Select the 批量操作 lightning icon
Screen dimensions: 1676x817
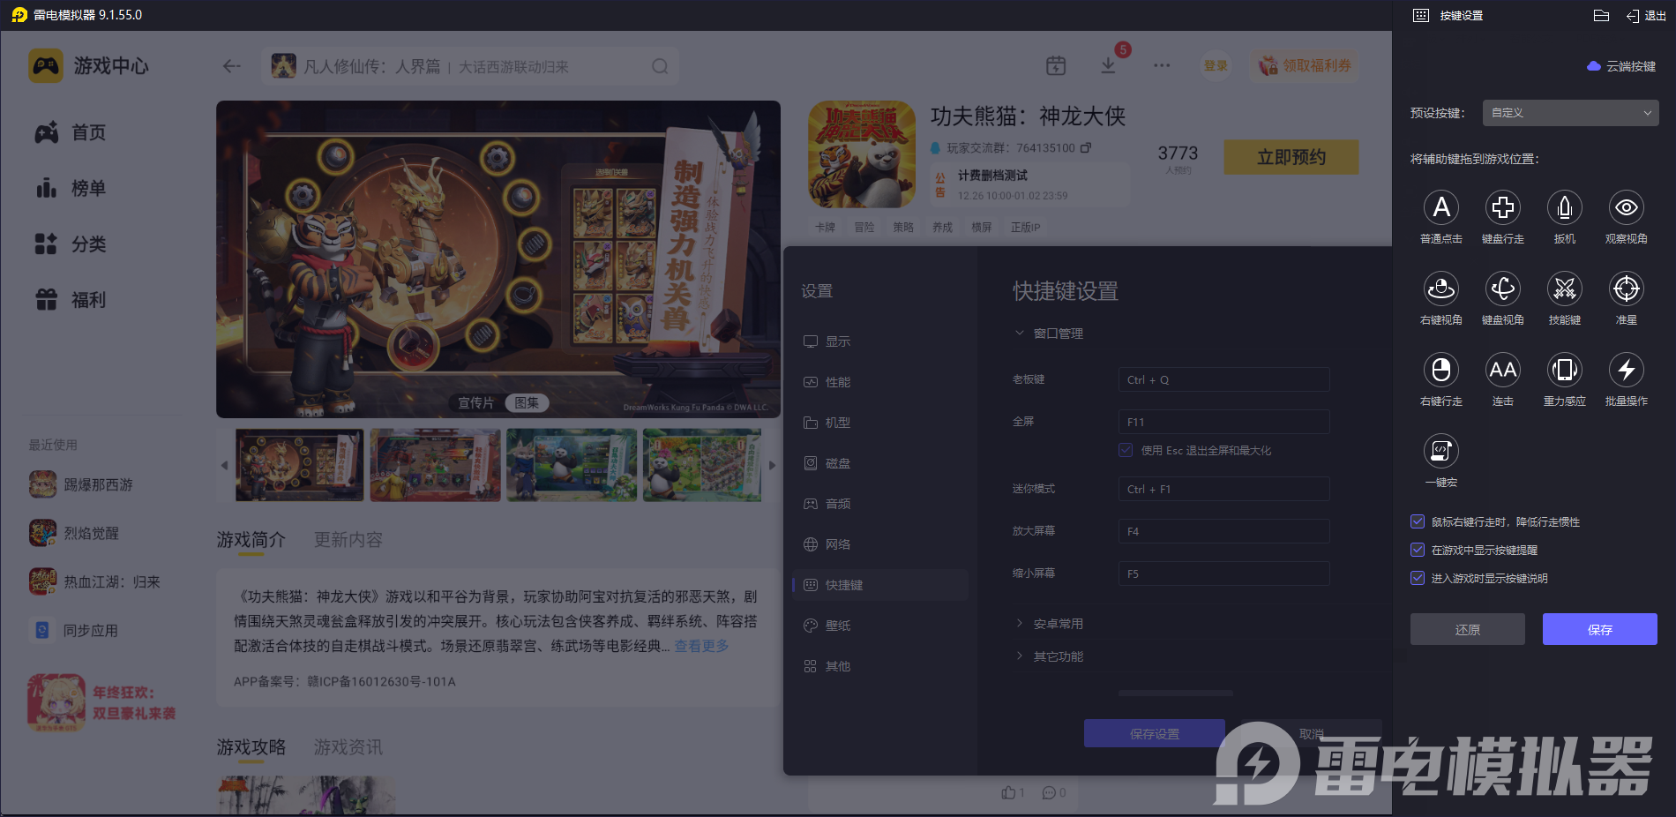(1627, 370)
